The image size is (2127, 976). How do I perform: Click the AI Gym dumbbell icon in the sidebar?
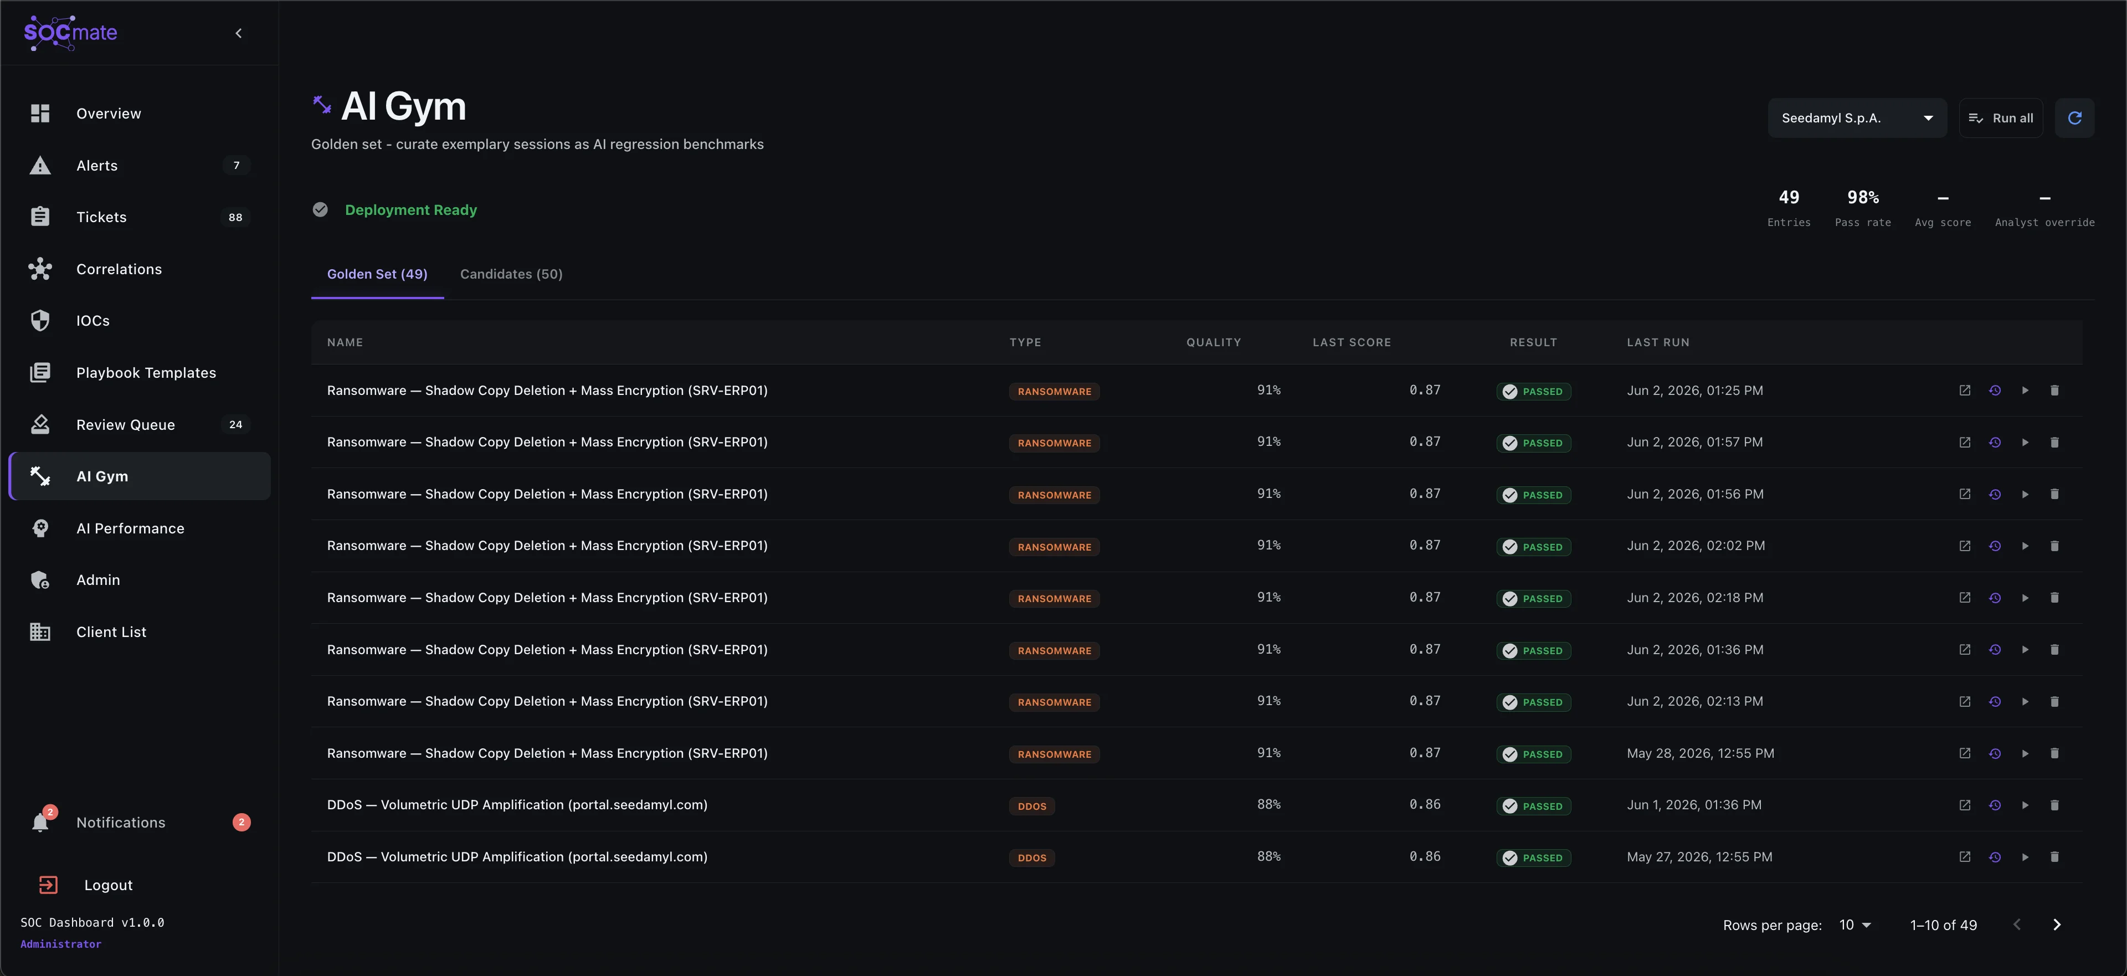[x=40, y=476]
